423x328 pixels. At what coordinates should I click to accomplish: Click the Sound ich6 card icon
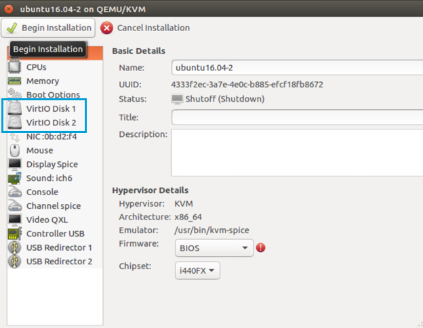14,178
